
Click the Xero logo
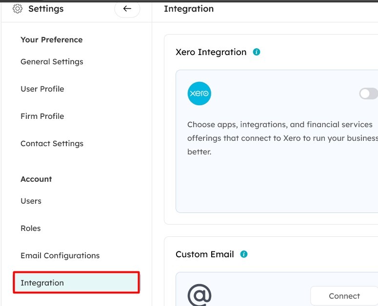click(199, 94)
